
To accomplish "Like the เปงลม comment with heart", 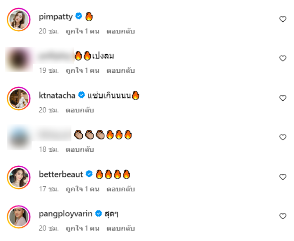I will (x=283, y=58).
